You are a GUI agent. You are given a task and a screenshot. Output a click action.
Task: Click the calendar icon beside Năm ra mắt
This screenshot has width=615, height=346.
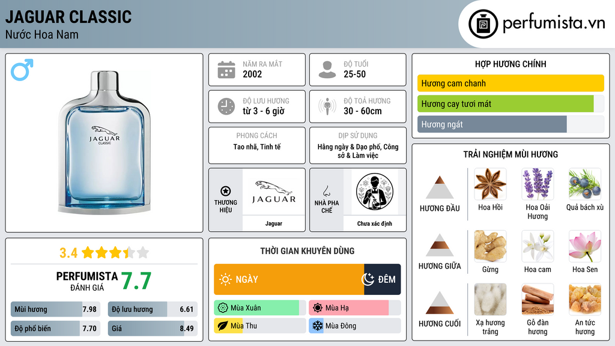tap(226, 70)
